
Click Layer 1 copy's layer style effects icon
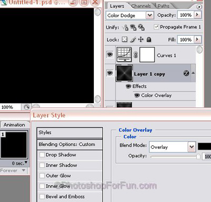[186, 73]
